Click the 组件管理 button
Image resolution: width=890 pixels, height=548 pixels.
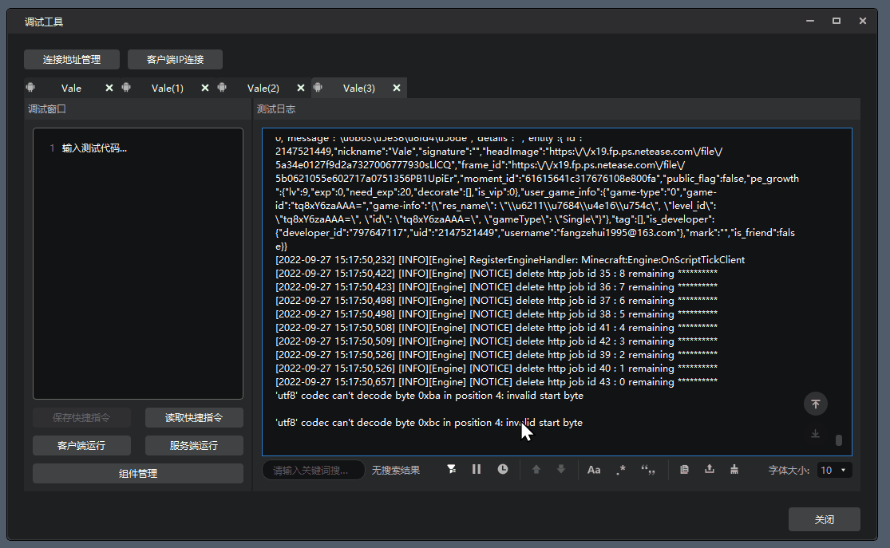point(137,474)
